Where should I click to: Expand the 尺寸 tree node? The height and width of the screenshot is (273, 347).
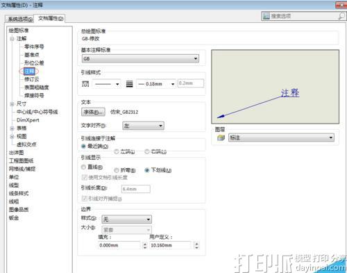(12, 104)
